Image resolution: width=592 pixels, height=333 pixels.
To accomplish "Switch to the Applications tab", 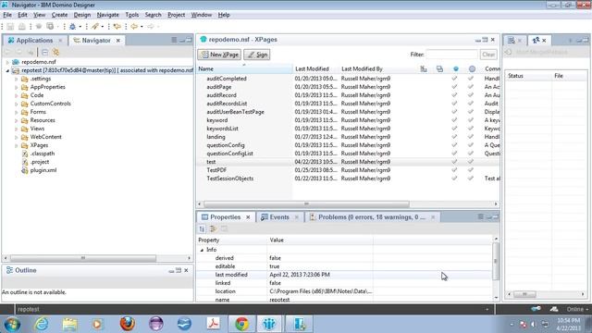I will (34, 40).
